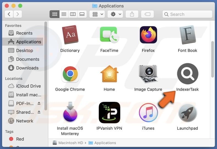Select the Font Book app icon
This screenshot has height=149, width=217.
tap(188, 35)
